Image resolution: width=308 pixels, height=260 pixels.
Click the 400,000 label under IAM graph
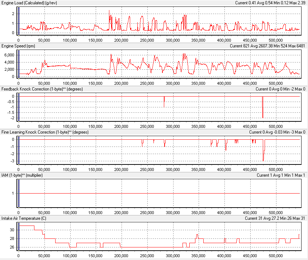(x=224, y=213)
